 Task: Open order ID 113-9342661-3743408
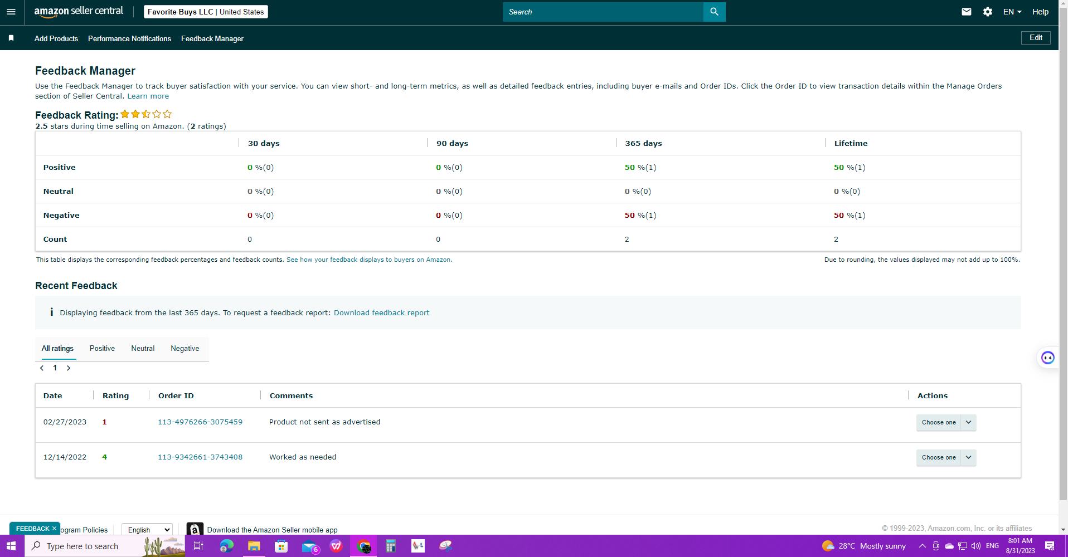coord(200,457)
